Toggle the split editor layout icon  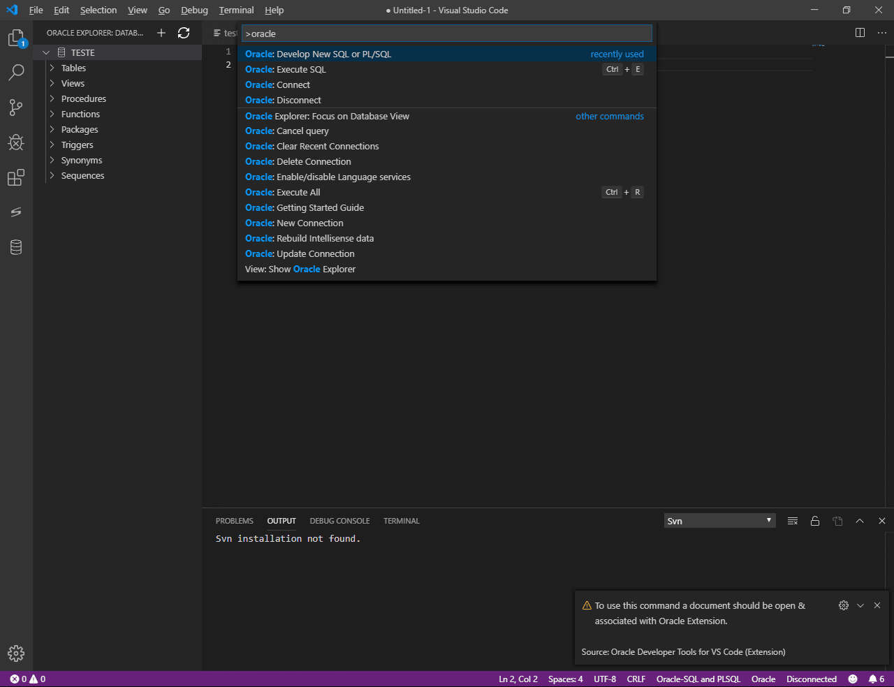click(x=860, y=32)
